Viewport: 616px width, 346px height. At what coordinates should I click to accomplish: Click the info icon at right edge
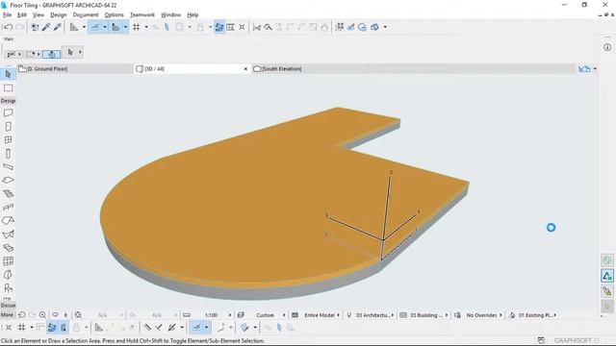click(607, 47)
